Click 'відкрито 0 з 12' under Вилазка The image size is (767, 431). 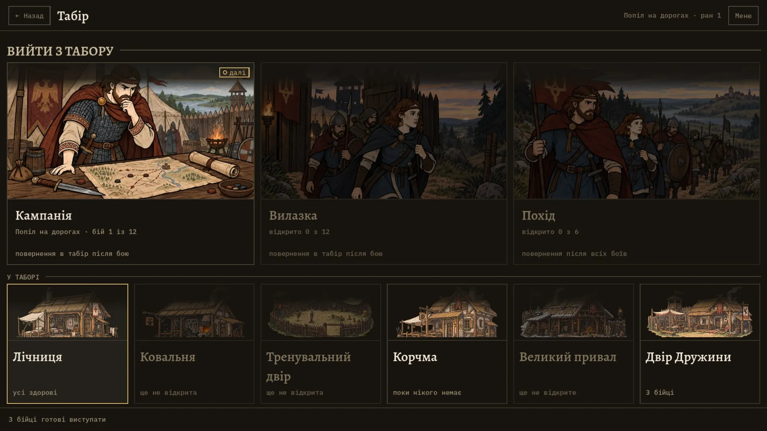pos(299,232)
